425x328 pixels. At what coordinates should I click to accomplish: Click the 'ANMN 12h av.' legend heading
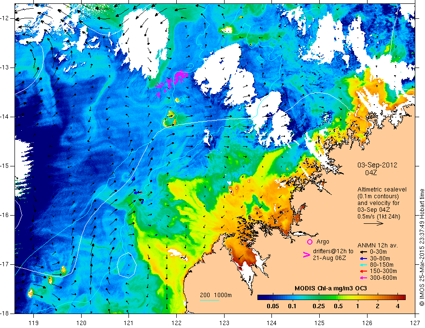tap(378, 246)
